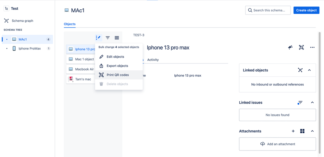Click the Iphone 13 pro max attribute value
This screenshot has height=157, width=324.
[188, 75]
